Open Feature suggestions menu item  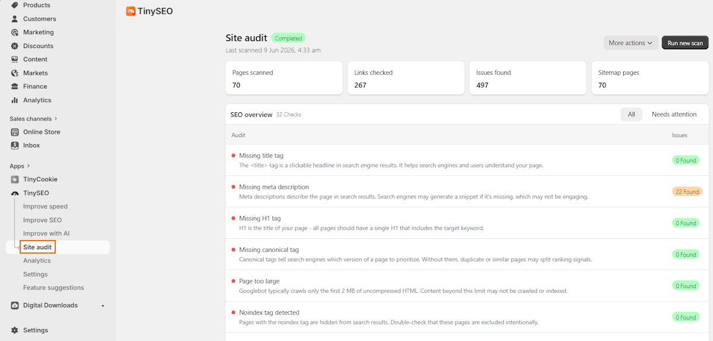point(53,288)
